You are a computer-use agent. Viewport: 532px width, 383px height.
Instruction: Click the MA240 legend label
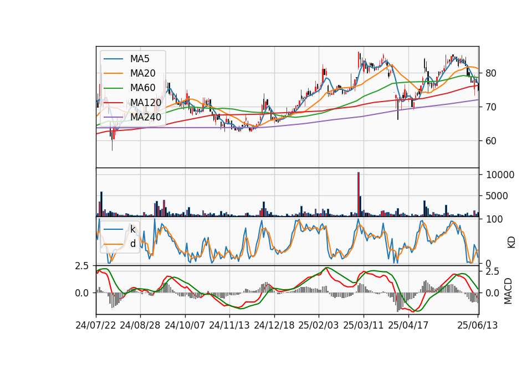pos(146,117)
